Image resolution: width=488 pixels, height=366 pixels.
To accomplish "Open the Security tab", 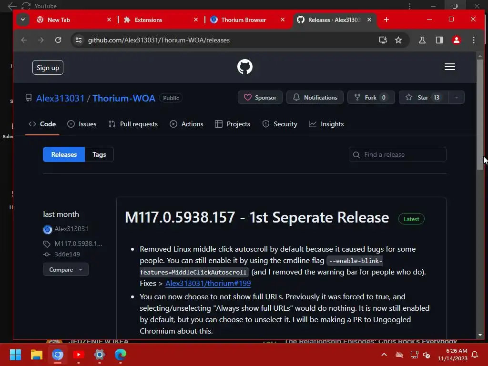I will (x=279, y=124).
